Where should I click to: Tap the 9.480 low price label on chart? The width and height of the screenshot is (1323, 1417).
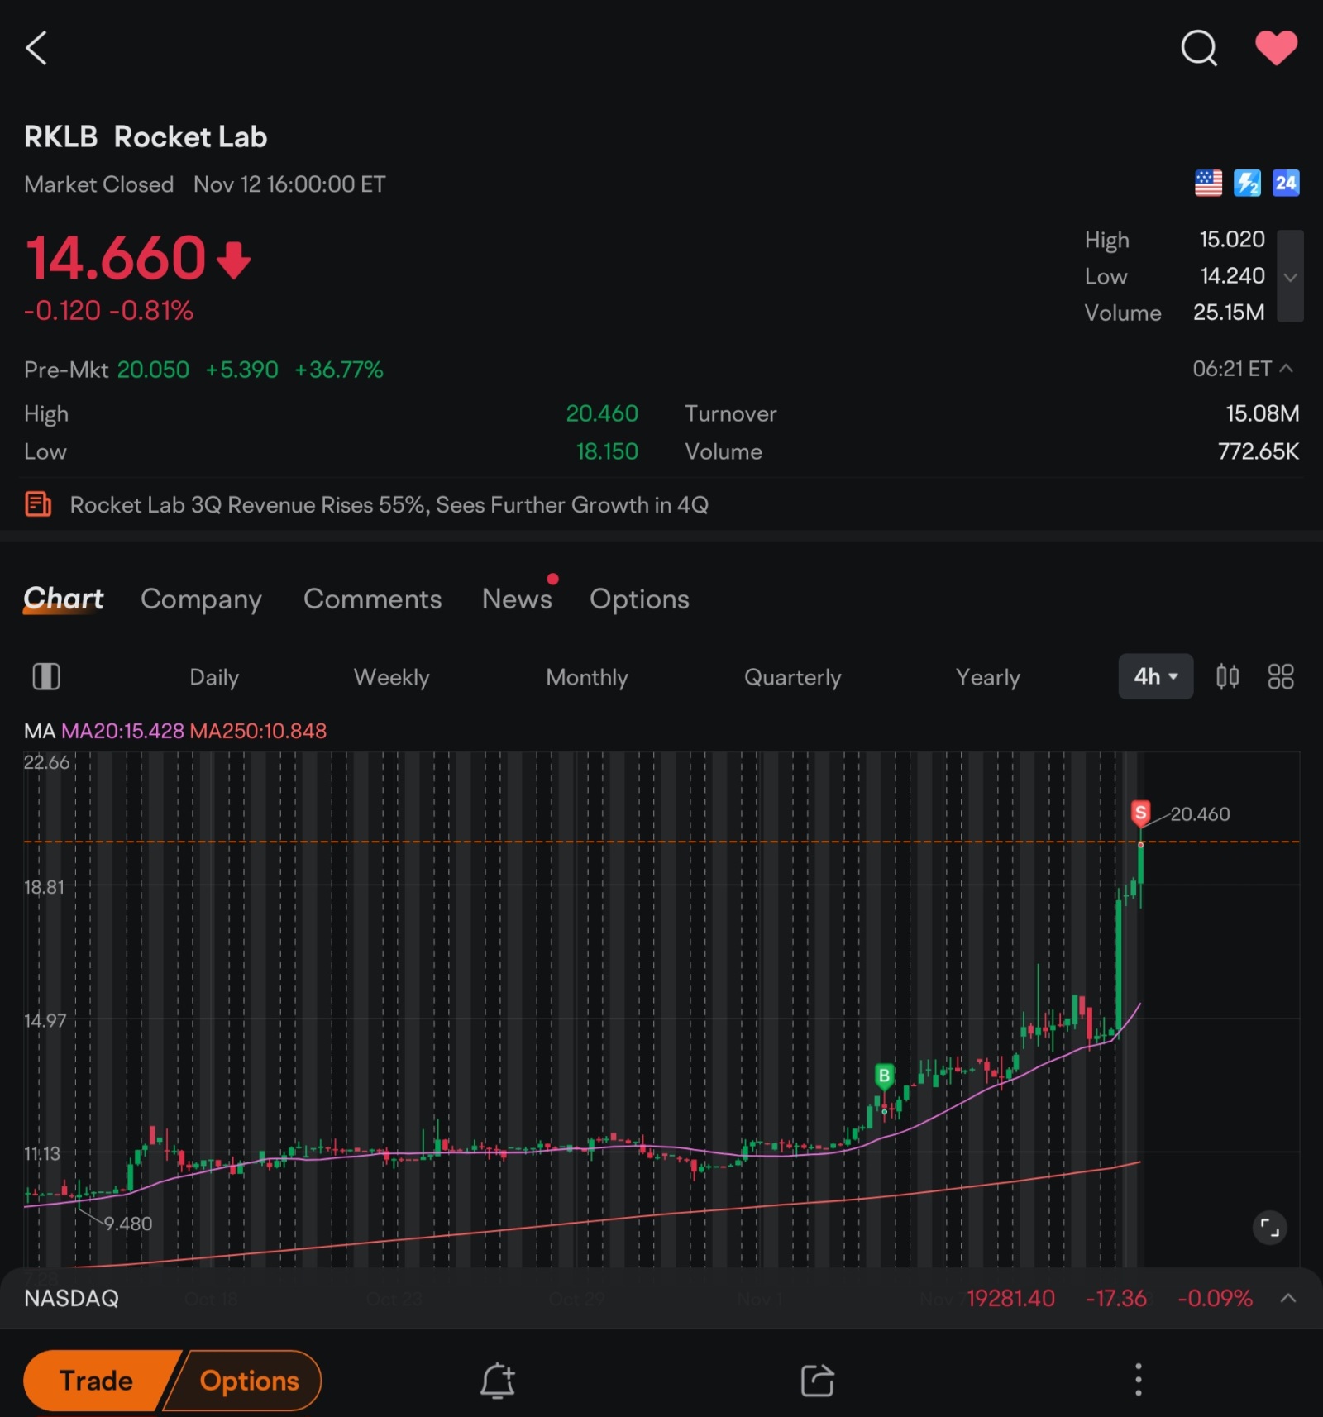pos(128,1224)
